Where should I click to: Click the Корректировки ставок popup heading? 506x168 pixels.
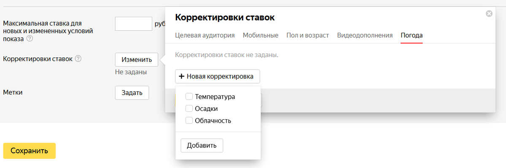tap(225, 18)
